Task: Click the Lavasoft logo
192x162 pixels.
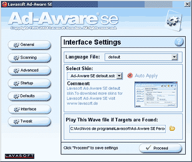Action: [20, 156]
